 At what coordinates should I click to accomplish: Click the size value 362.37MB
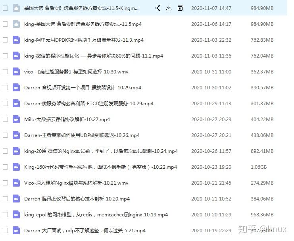click(262, 72)
